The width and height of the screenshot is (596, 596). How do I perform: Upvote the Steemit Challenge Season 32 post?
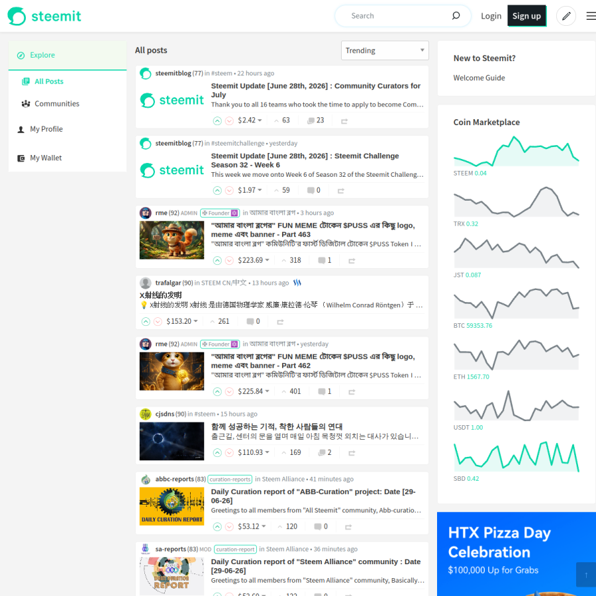pyautogui.click(x=217, y=191)
